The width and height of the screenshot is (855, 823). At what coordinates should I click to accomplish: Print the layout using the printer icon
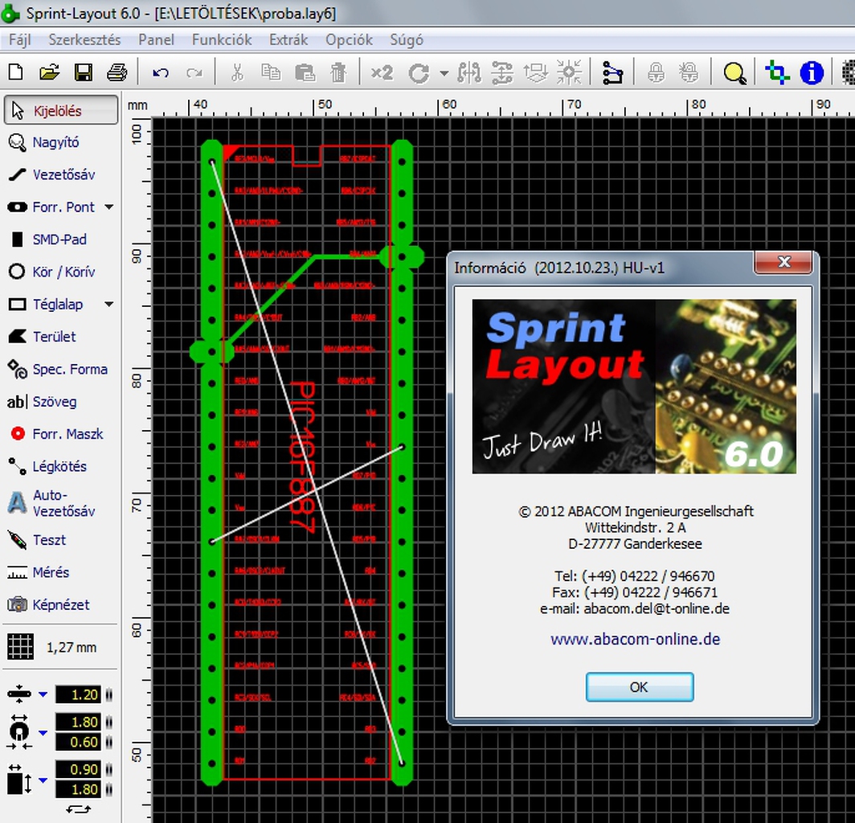(117, 72)
